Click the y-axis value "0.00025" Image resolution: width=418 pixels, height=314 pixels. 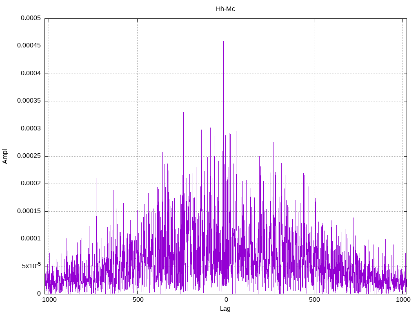(29, 156)
